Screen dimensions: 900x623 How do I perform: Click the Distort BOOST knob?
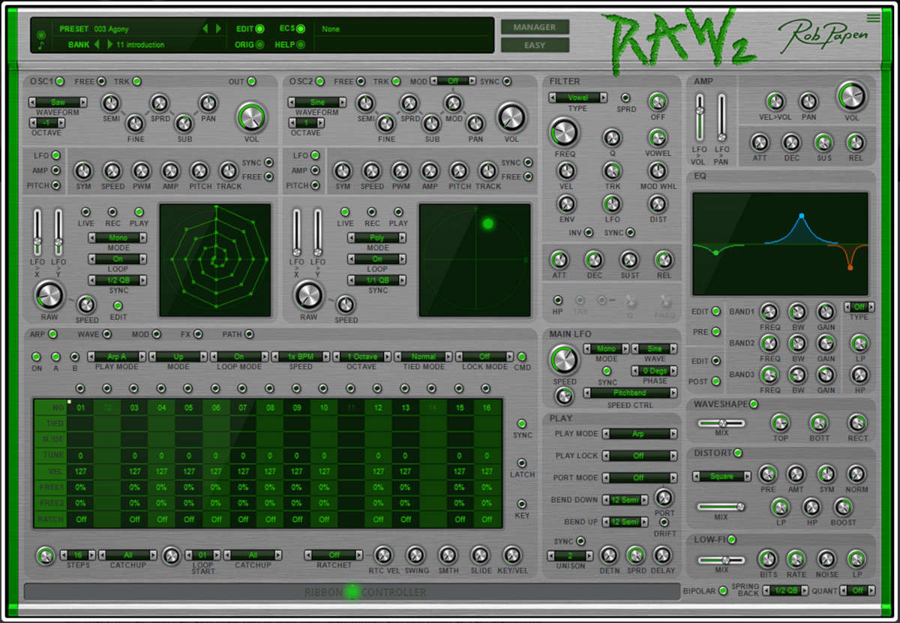(x=844, y=507)
